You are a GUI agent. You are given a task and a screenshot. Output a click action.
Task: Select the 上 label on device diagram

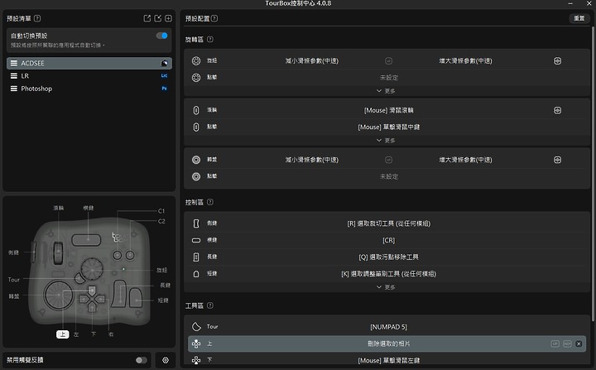click(x=63, y=334)
